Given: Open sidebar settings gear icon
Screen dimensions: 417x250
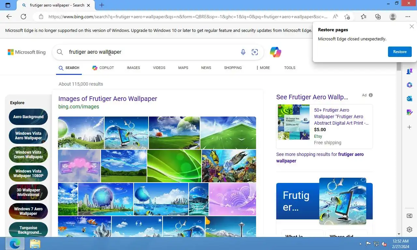Looking at the screenshot, I should [x=410, y=229].
